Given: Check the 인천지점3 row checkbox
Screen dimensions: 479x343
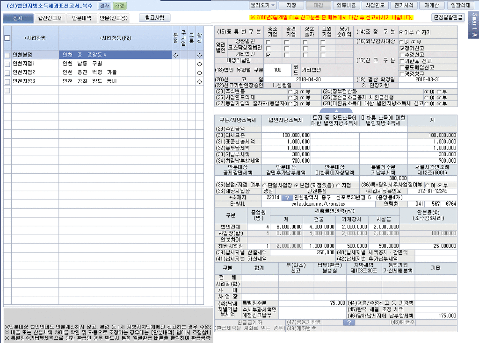Looking at the screenshot, I should point(7,81).
